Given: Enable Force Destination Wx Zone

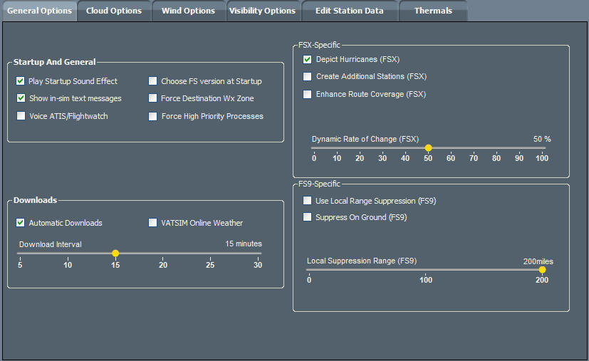Looking at the screenshot, I should pos(153,98).
